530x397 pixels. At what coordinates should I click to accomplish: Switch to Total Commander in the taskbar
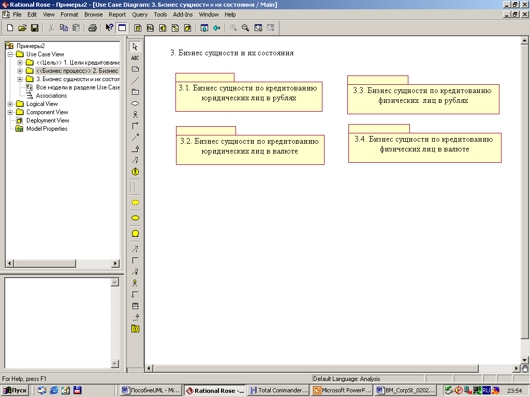click(279, 390)
